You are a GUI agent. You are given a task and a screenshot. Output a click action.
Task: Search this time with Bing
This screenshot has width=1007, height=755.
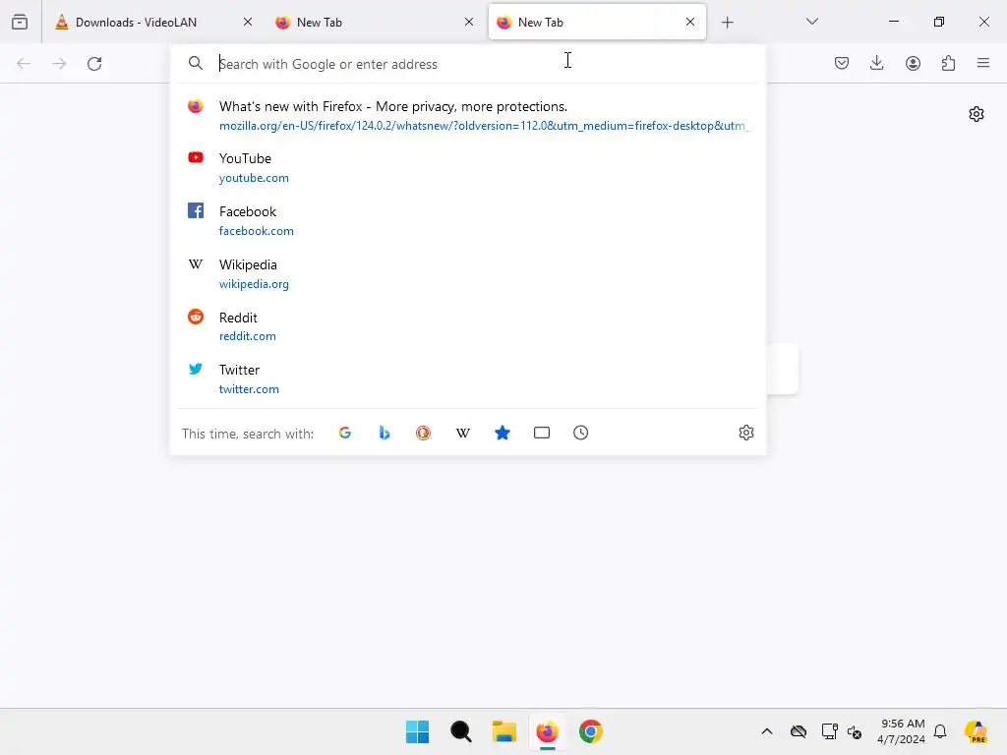[385, 433]
